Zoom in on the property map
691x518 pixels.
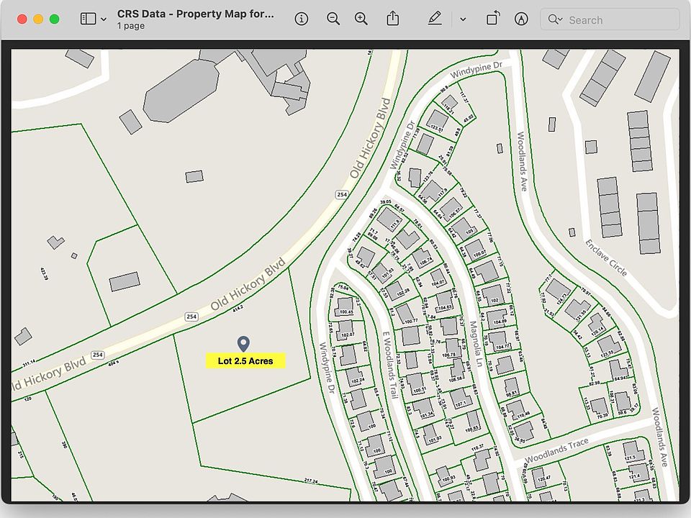[361, 19]
